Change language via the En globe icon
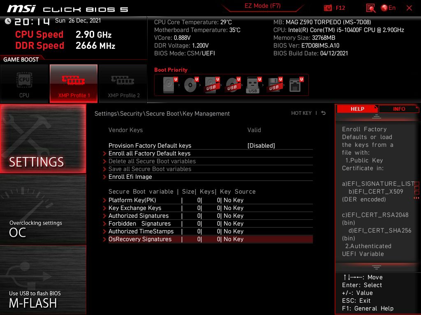421x315 pixels. [x=388, y=8]
